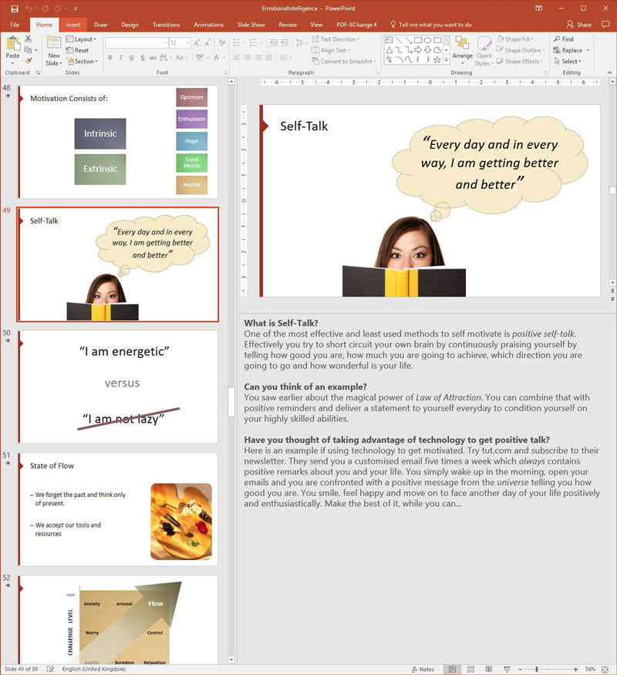This screenshot has width=617, height=675.
Task: Click the zoom in plus button
Action: pos(575,669)
